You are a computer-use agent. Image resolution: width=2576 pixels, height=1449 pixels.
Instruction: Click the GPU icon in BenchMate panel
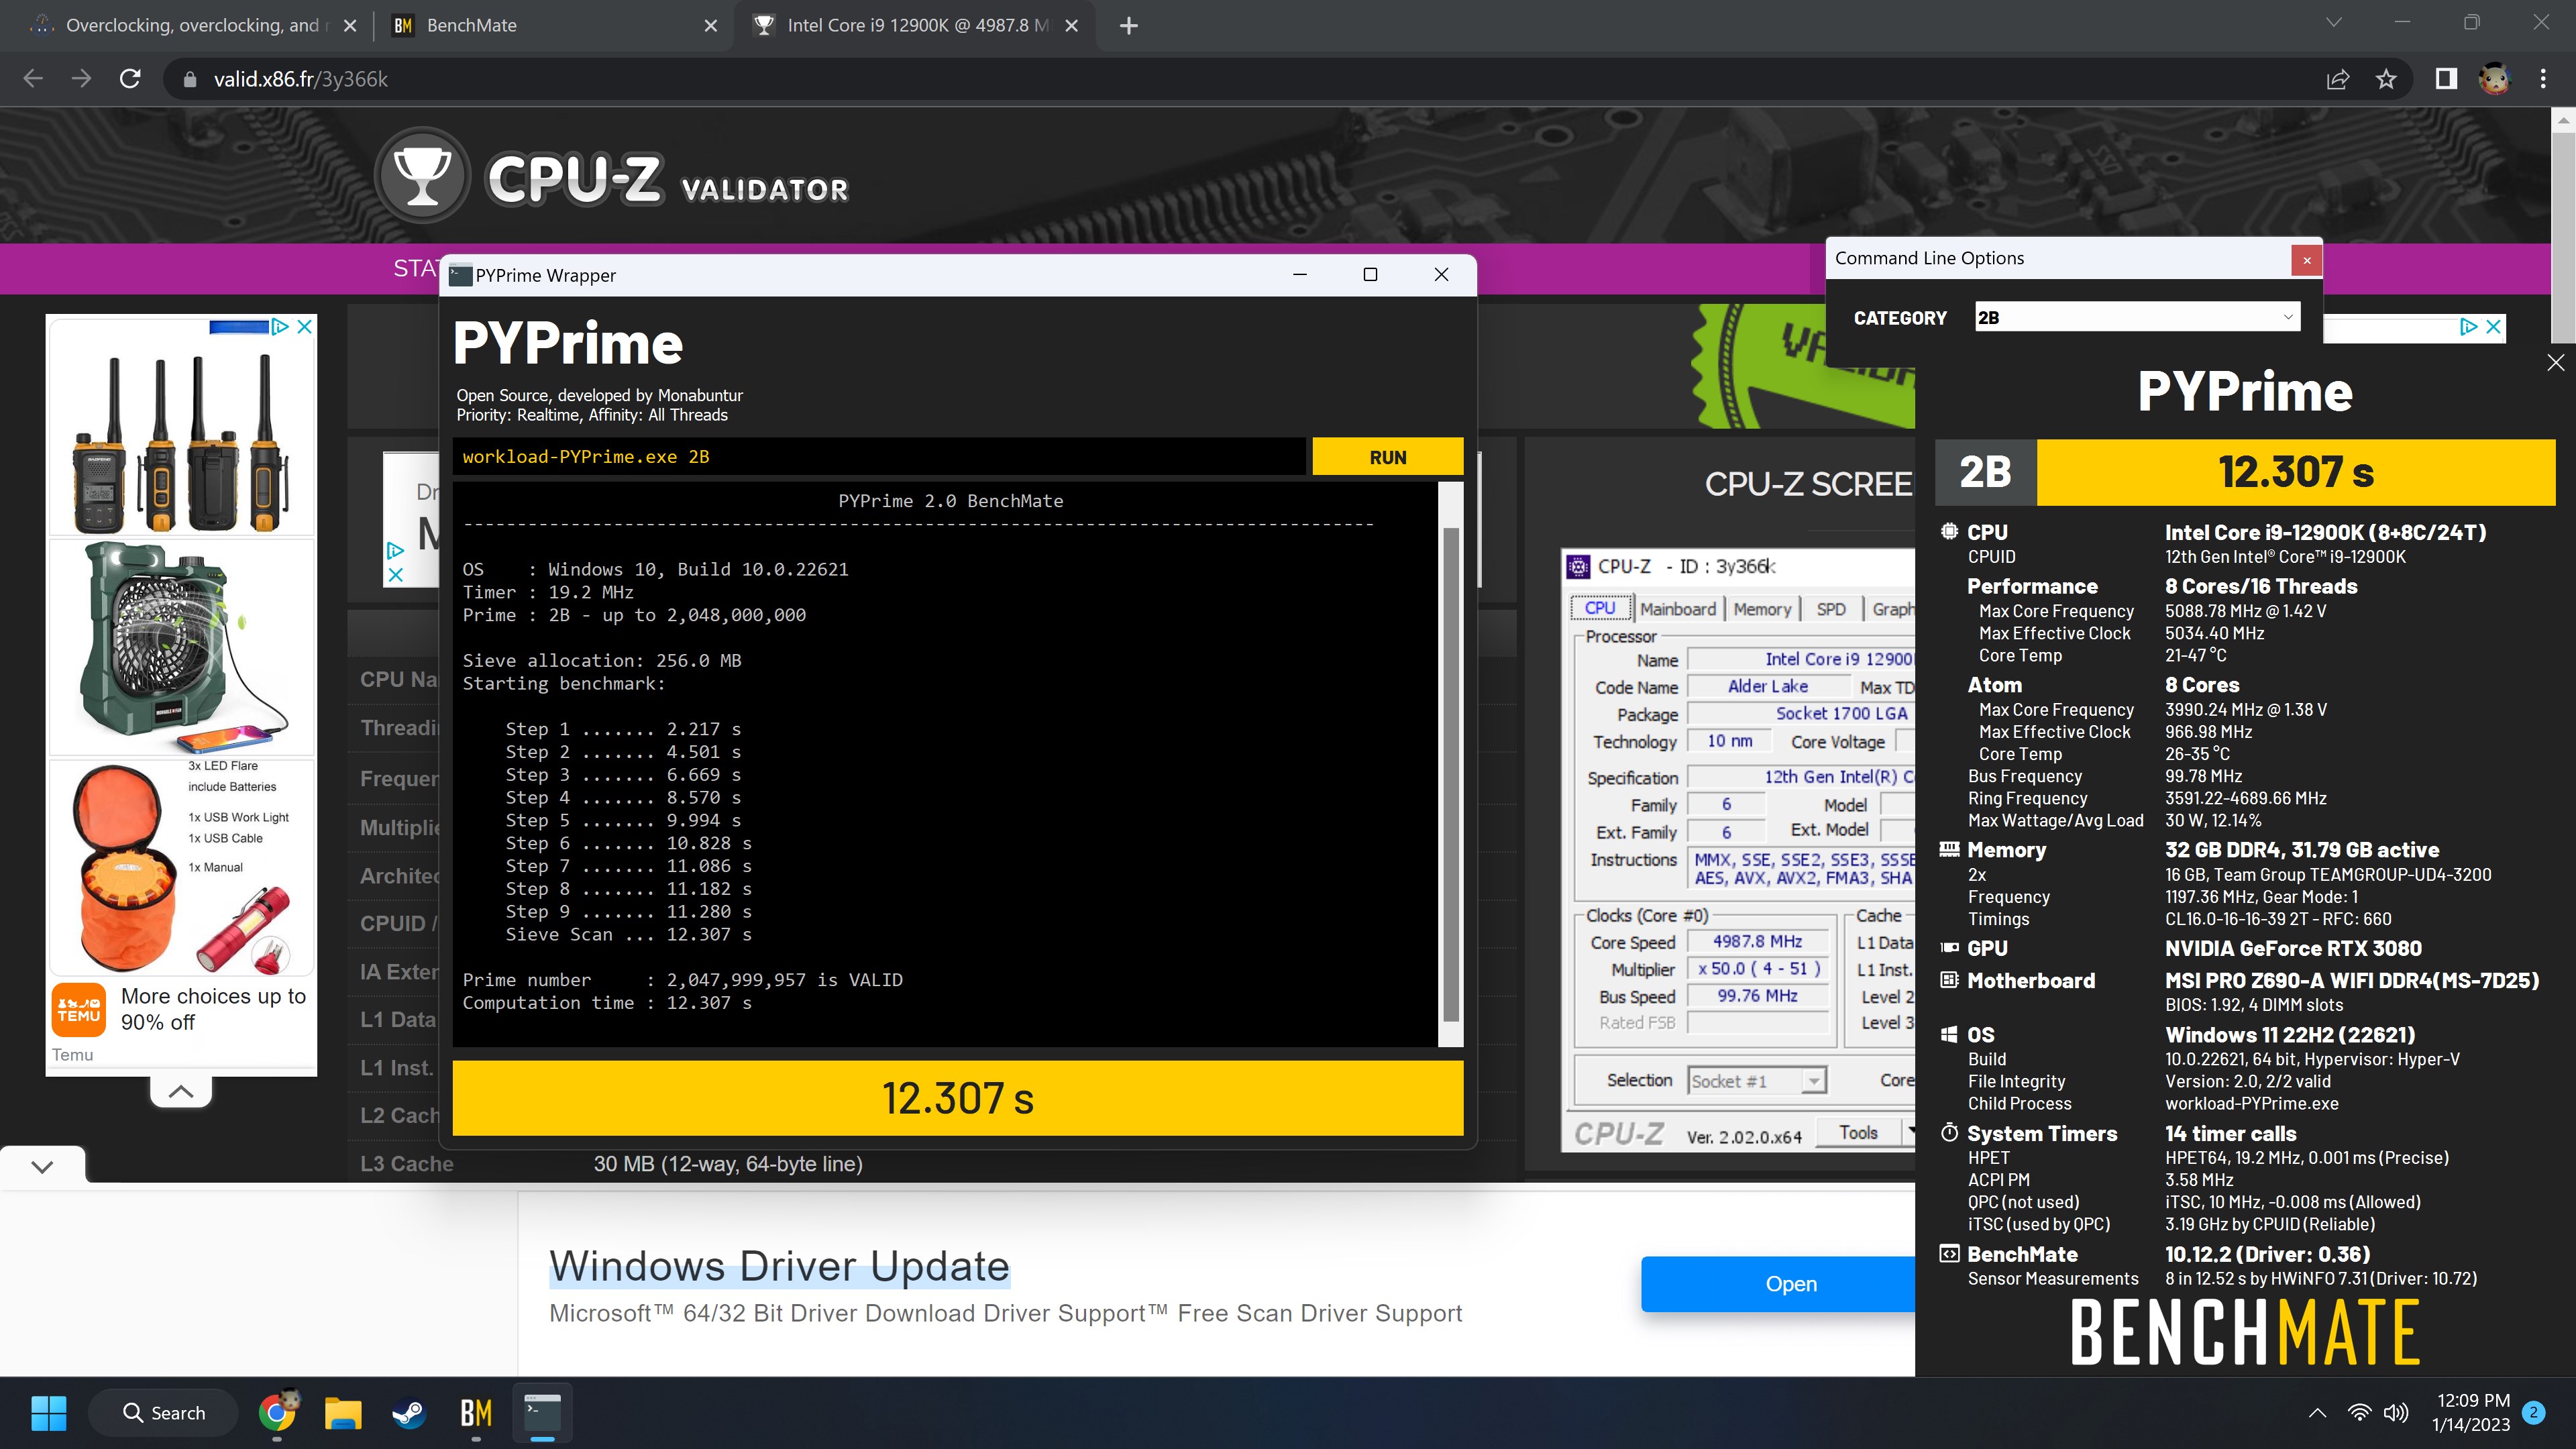(x=1949, y=948)
